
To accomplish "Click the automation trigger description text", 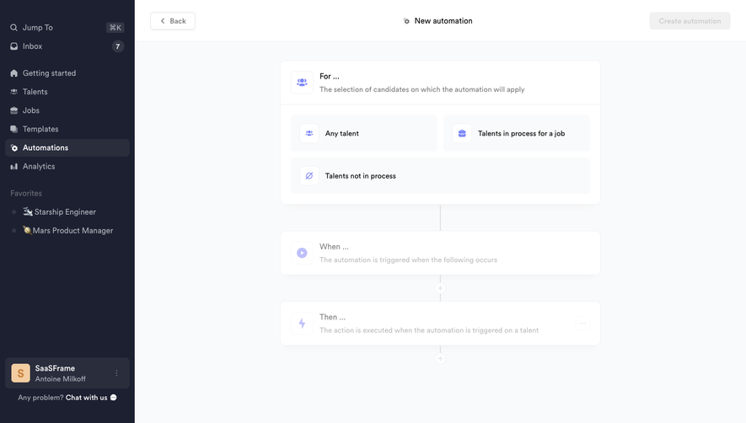I will click(x=408, y=260).
